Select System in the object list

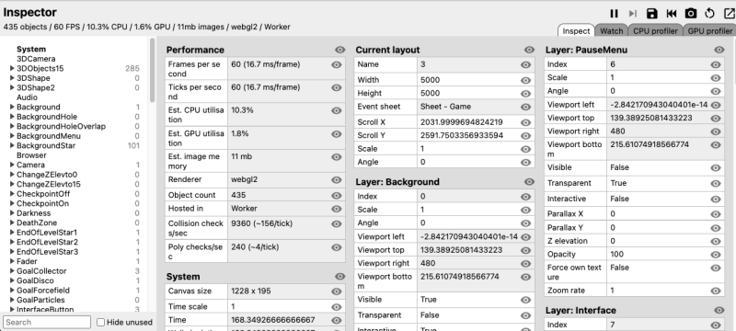31,50
